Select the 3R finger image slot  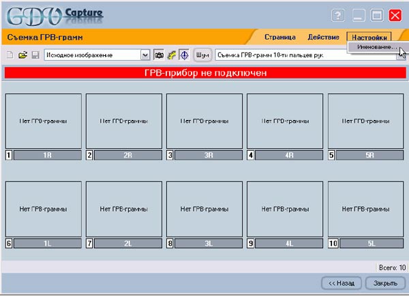[x=204, y=121]
